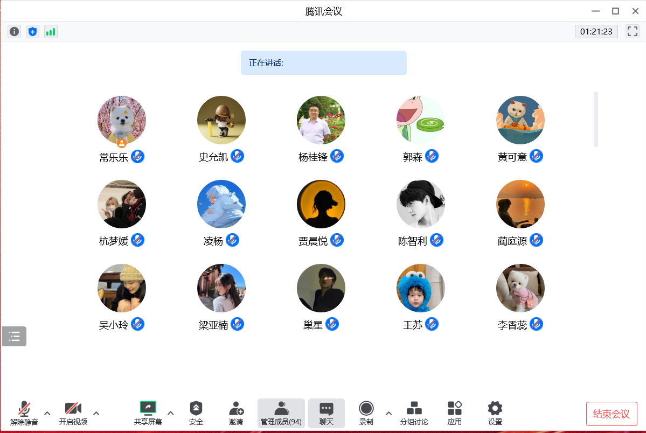Open Settings (设置) gear

coord(495,413)
